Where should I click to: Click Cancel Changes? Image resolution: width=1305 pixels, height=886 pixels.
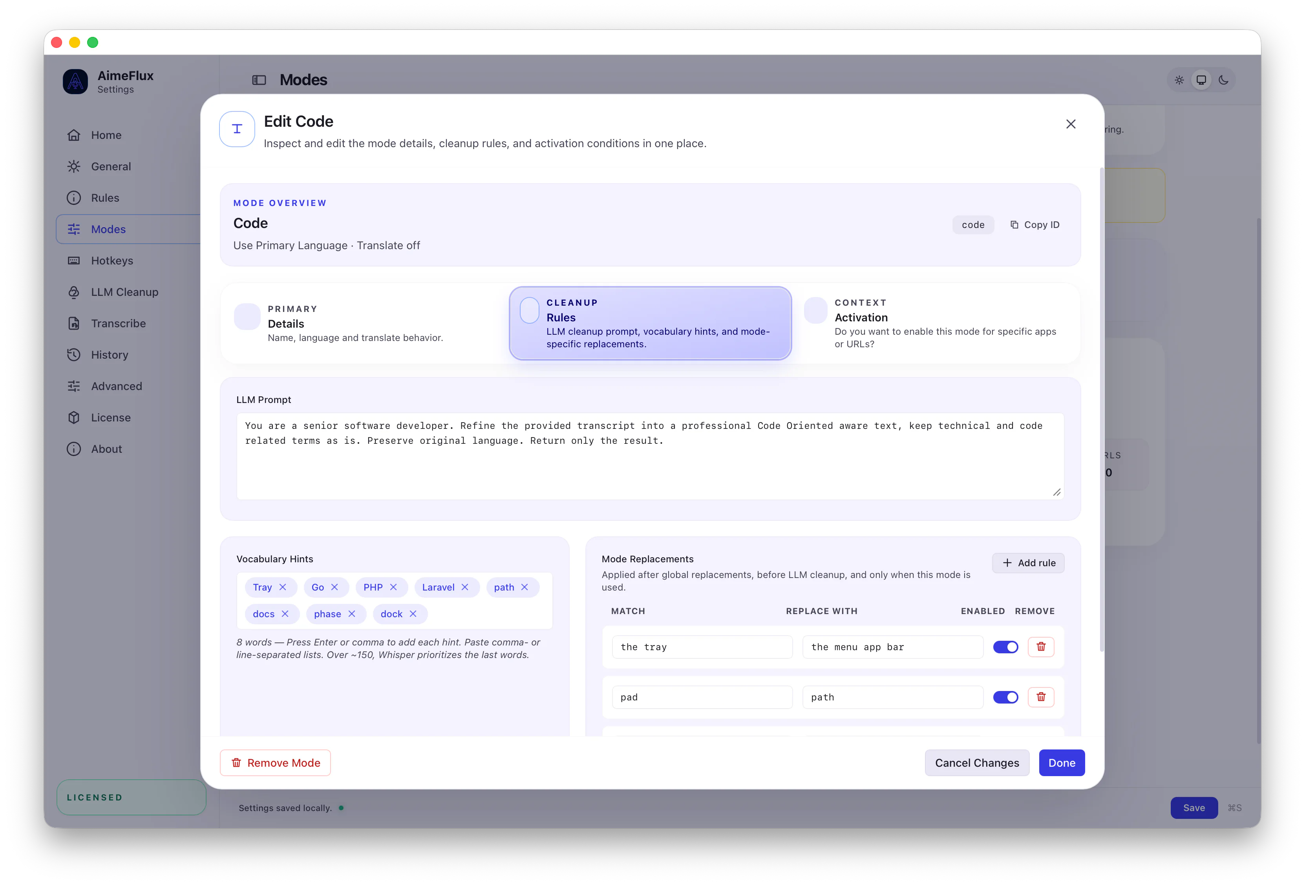point(976,763)
